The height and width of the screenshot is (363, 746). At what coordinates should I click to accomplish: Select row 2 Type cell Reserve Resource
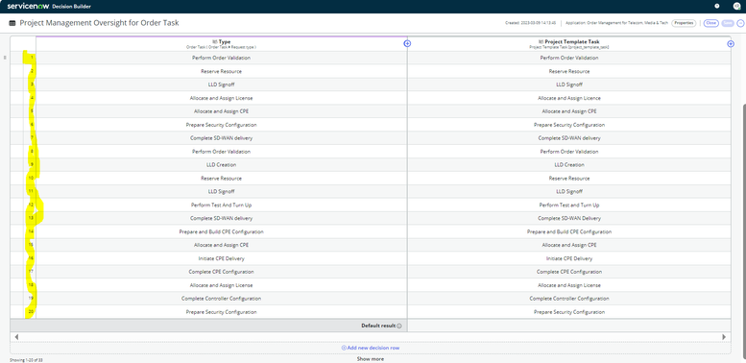coord(221,71)
